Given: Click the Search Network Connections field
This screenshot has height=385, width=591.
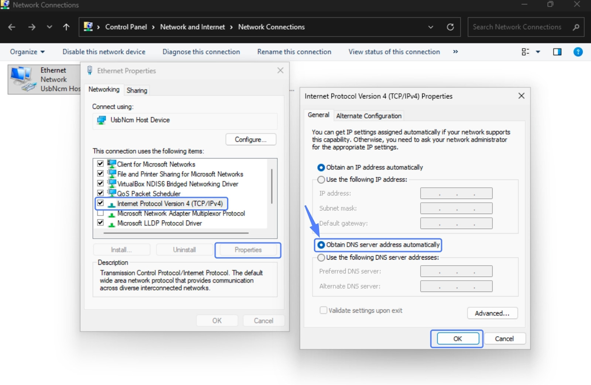Looking at the screenshot, I should [x=517, y=27].
